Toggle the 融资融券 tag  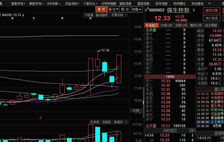pos(102,15)
